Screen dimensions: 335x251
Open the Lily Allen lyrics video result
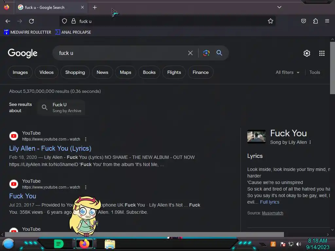pyautogui.click(x=50, y=148)
